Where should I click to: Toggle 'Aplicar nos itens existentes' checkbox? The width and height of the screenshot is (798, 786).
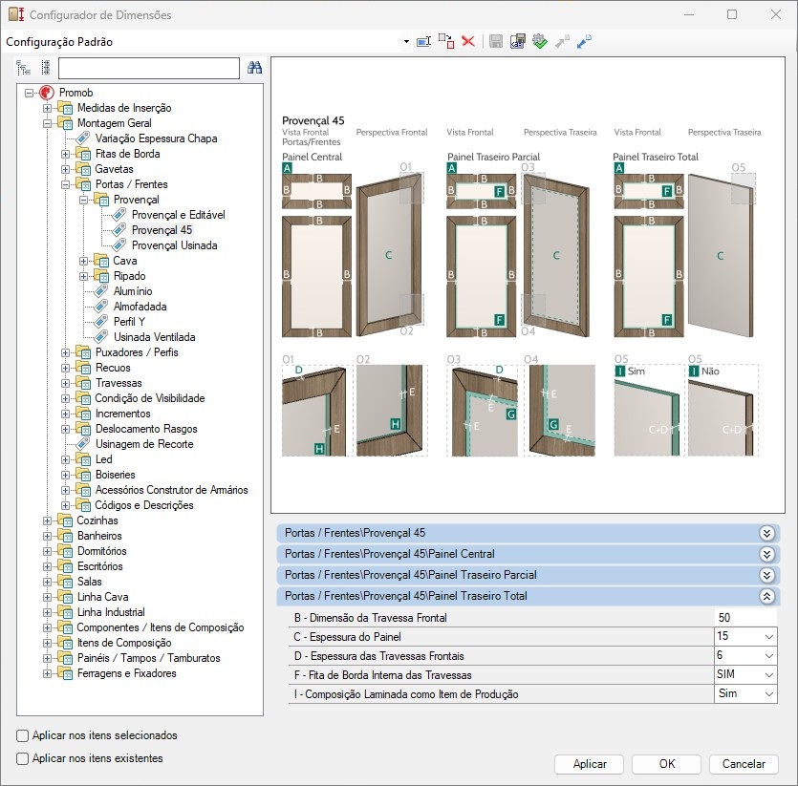click(23, 759)
